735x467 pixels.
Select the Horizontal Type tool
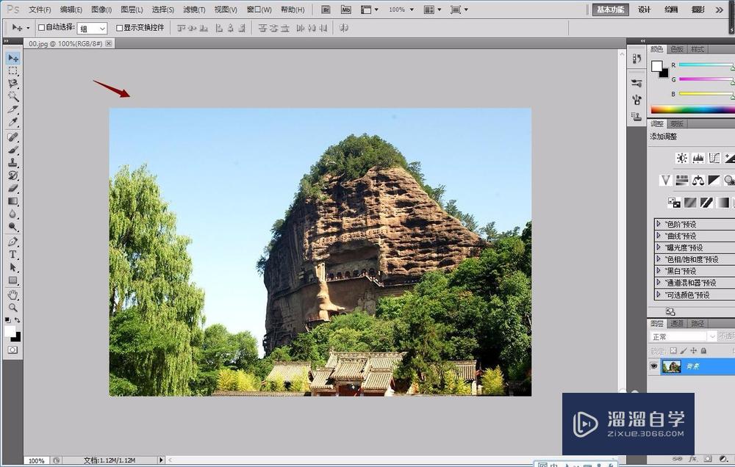point(12,254)
